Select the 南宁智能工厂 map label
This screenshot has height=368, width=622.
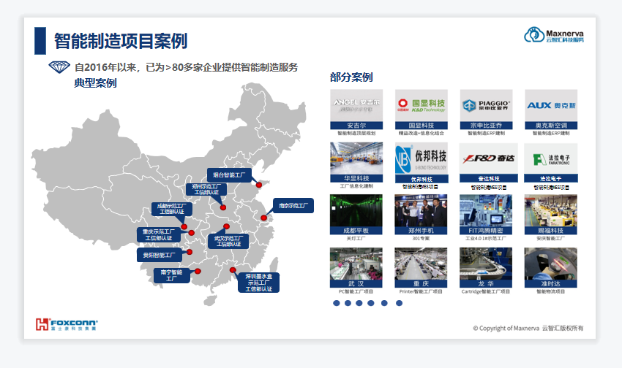[x=171, y=275]
